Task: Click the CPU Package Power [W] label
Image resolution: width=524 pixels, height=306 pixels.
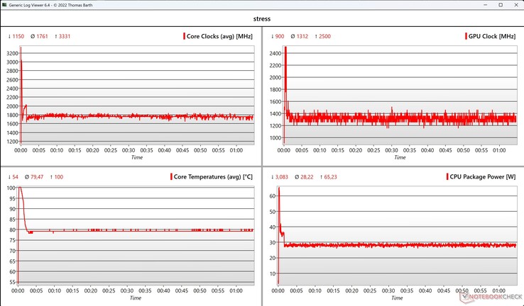Action: [483, 176]
